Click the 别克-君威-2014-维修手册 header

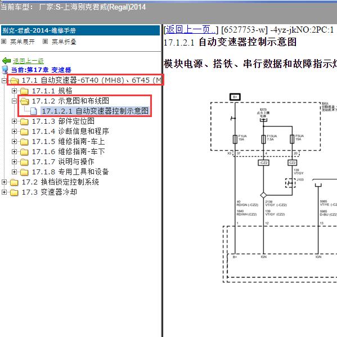pos(80,30)
